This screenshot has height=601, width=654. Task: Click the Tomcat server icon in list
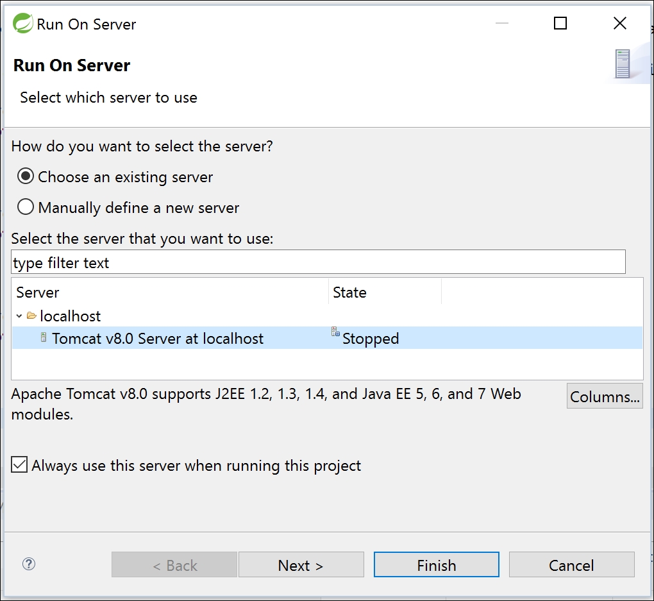tap(44, 337)
